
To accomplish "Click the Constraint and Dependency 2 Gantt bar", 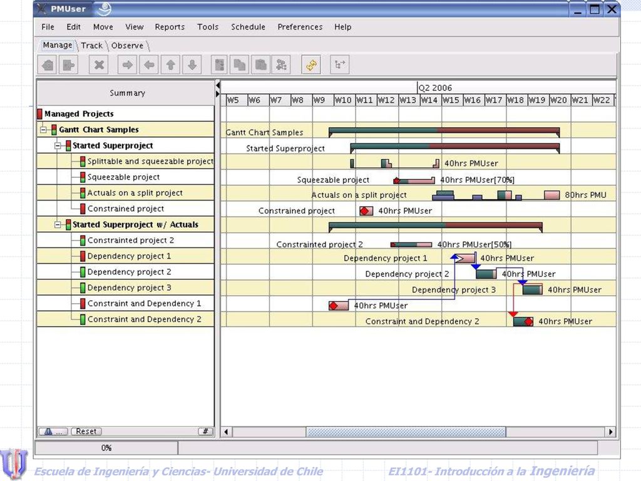I will (523, 321).
